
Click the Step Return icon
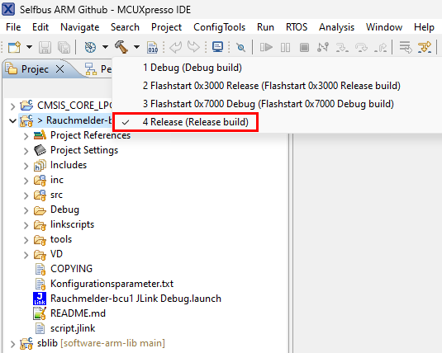click(x=380, y=47)
